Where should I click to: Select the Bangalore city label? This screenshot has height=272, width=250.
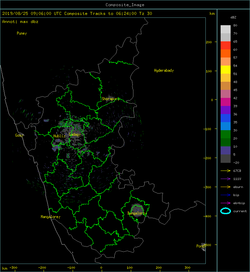click(x=137, y=213)
